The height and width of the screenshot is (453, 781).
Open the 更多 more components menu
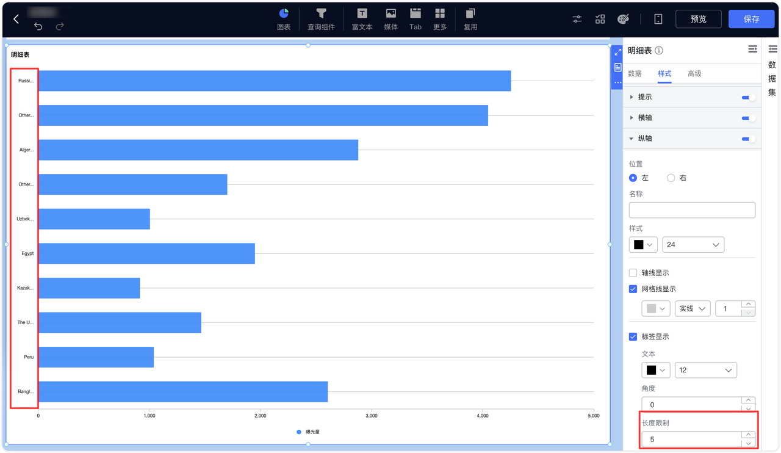[x=440, y=19]
